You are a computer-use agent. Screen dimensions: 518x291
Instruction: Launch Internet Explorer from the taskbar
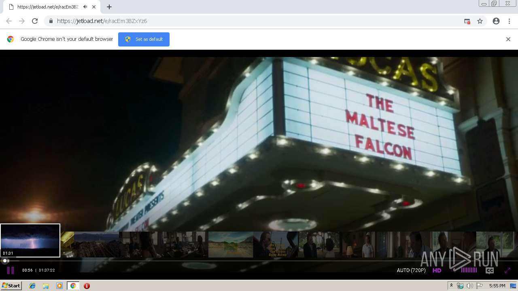32,286
